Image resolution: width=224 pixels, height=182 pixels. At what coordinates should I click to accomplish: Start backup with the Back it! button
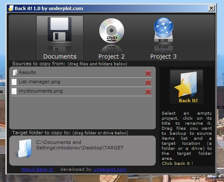point(186,87)
